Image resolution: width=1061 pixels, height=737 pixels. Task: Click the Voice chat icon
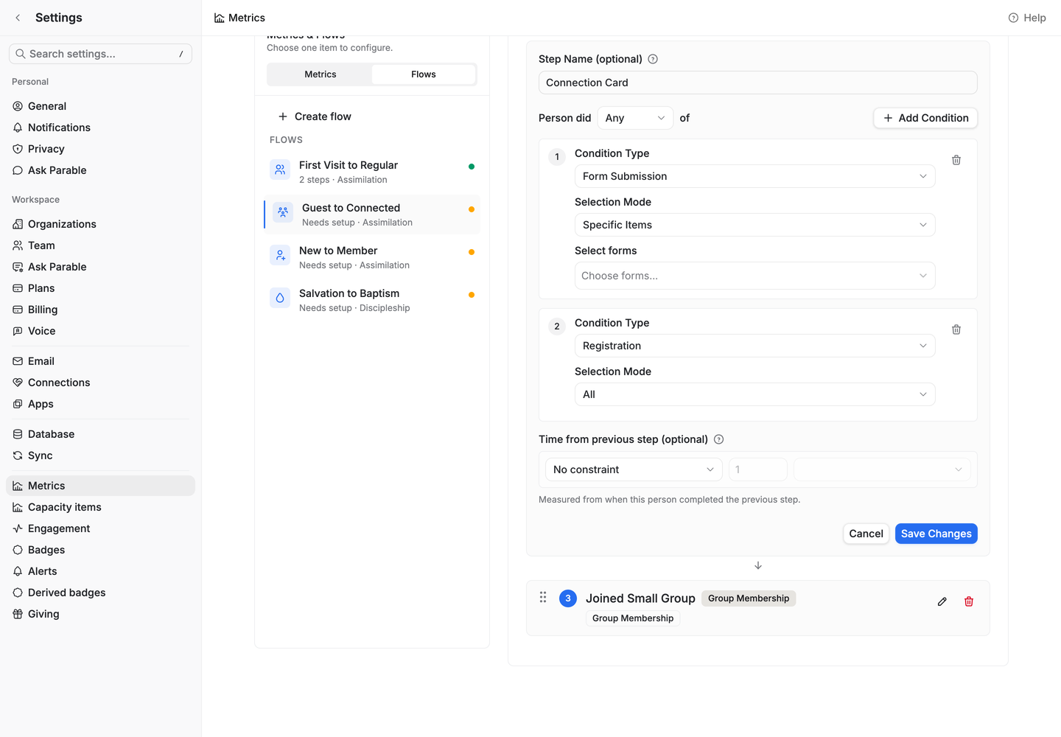point(18,331)
